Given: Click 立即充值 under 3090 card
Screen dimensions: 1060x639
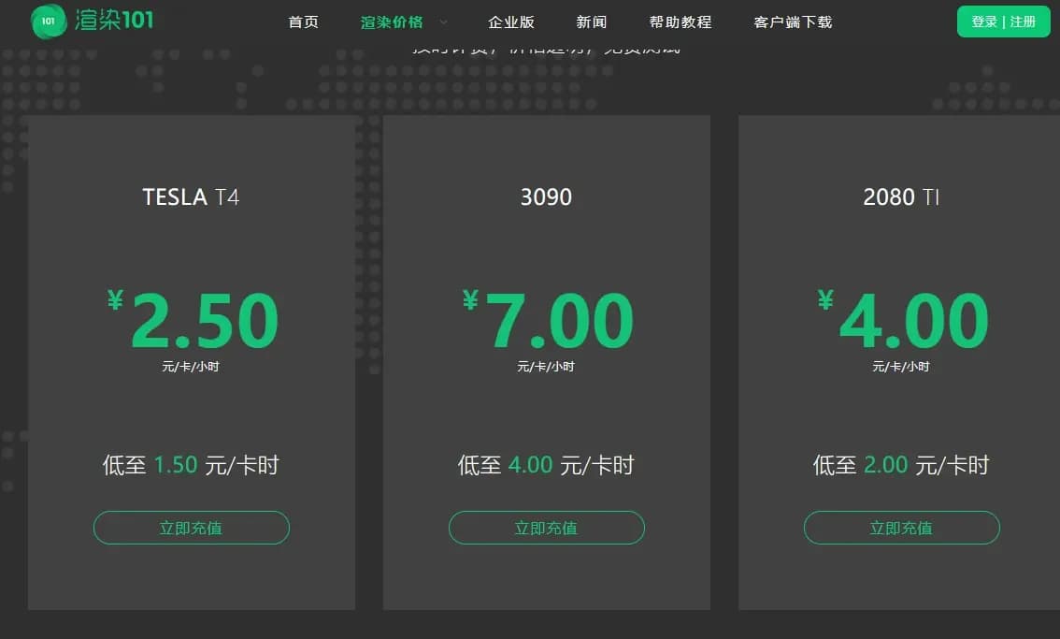Looking at the screenshot, I should coord(546,528).
